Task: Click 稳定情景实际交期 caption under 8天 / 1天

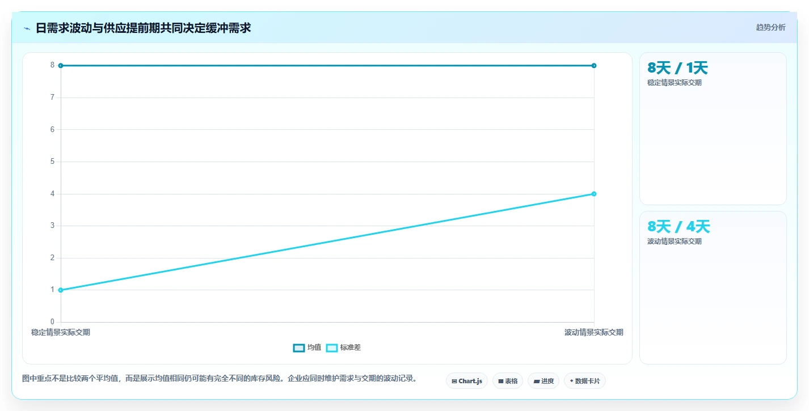Action: click(675, 83)
